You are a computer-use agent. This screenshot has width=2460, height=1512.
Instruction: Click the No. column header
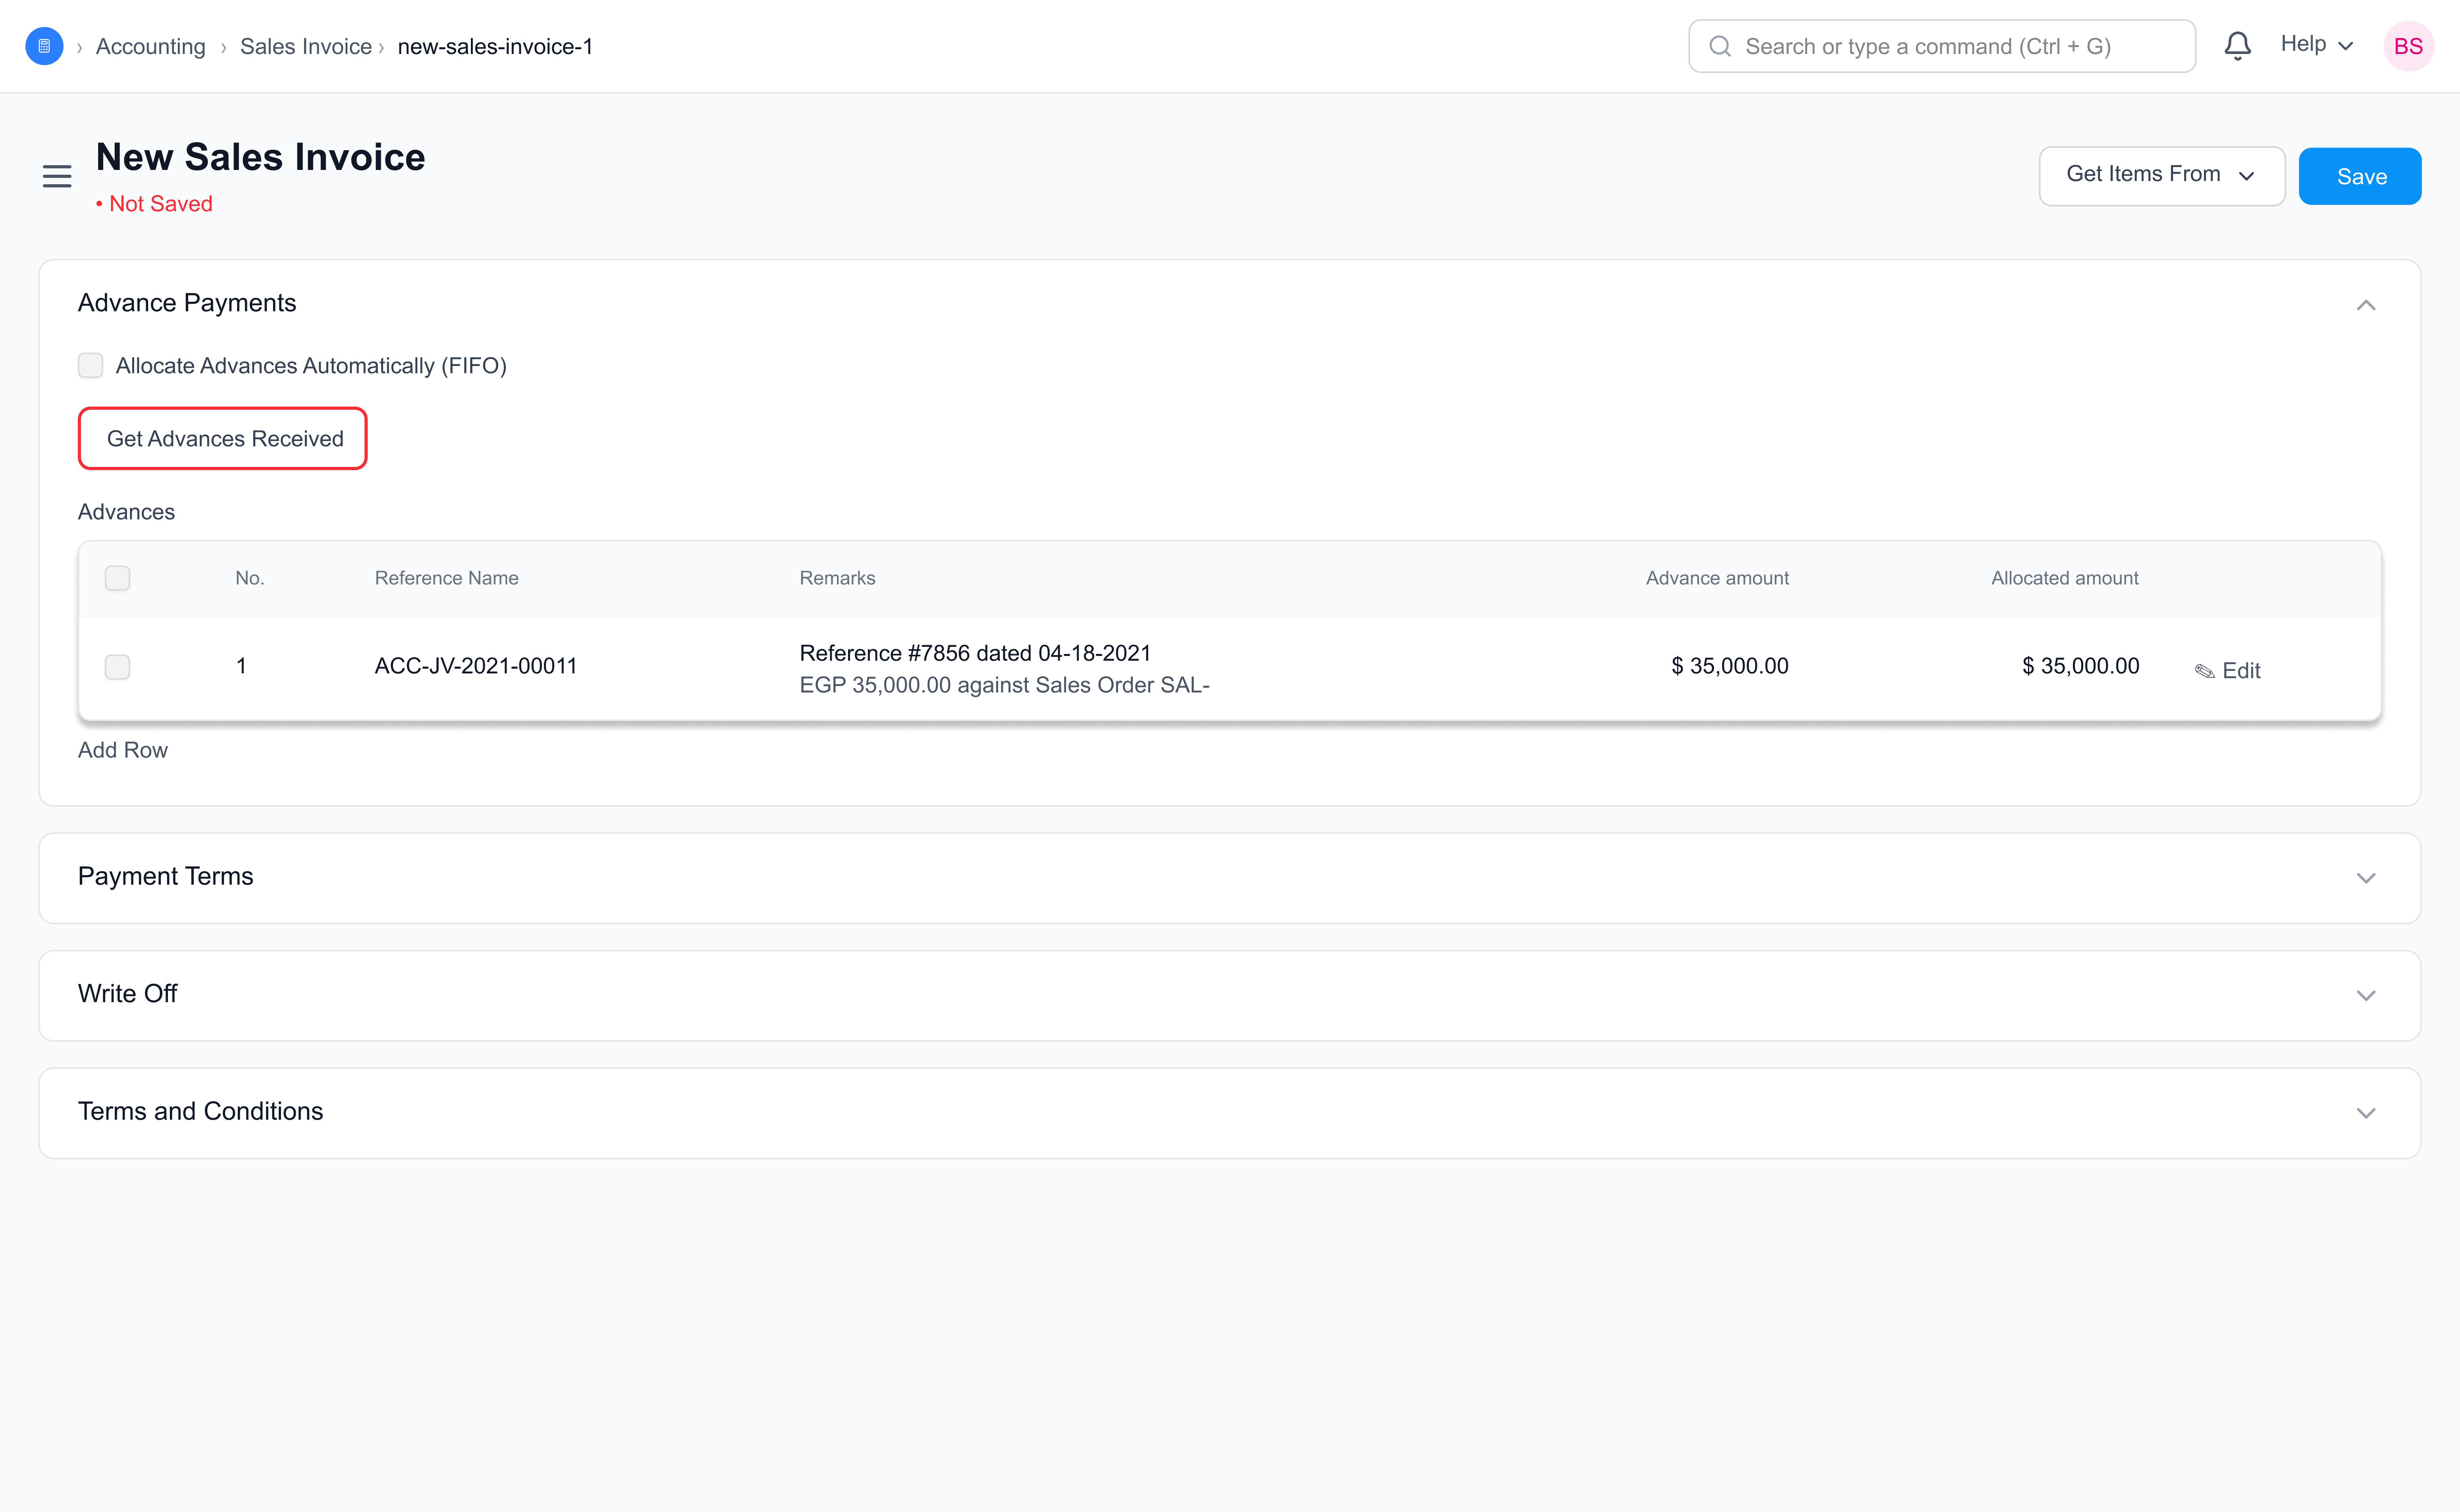click(x=250, y=578)
